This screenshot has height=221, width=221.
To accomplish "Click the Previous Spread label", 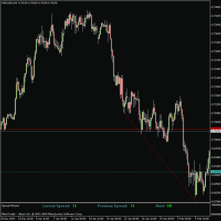I will click(112, 206).
